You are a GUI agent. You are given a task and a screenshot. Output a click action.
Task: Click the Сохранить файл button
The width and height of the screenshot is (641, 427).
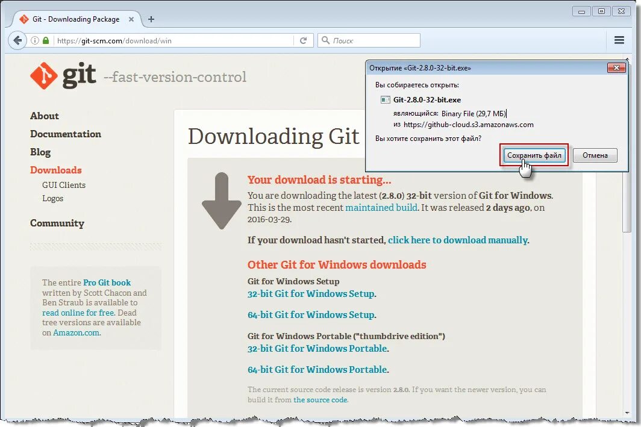[x=534, y=155]
